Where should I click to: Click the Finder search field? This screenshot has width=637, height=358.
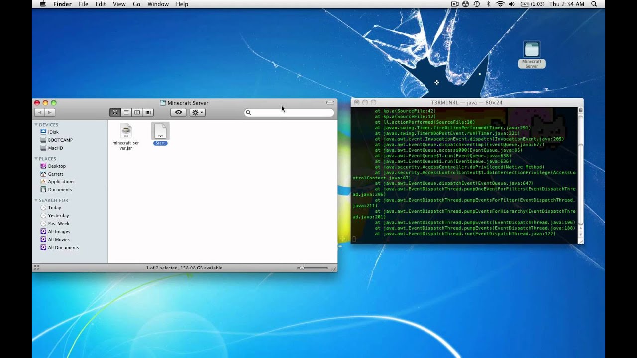(289, 113)
